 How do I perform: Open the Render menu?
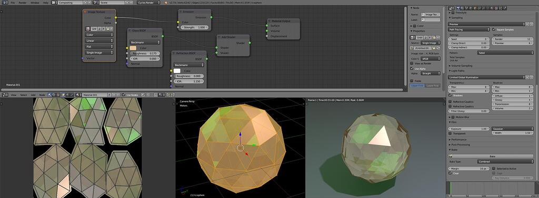click(22, 3)
